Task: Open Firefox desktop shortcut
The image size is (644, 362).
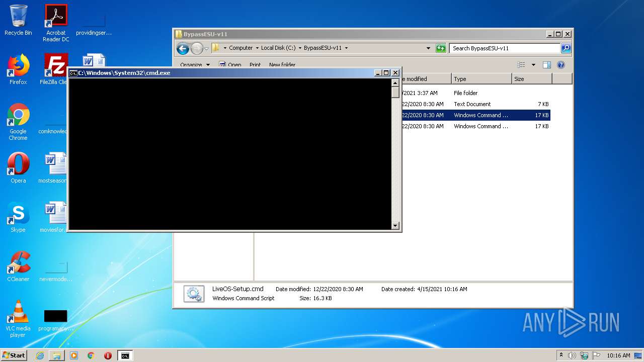Action: pos(18,69)
